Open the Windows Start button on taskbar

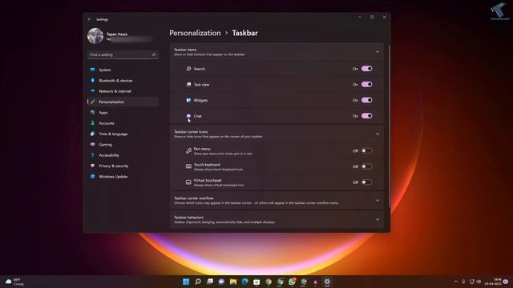tap(186, 282)
